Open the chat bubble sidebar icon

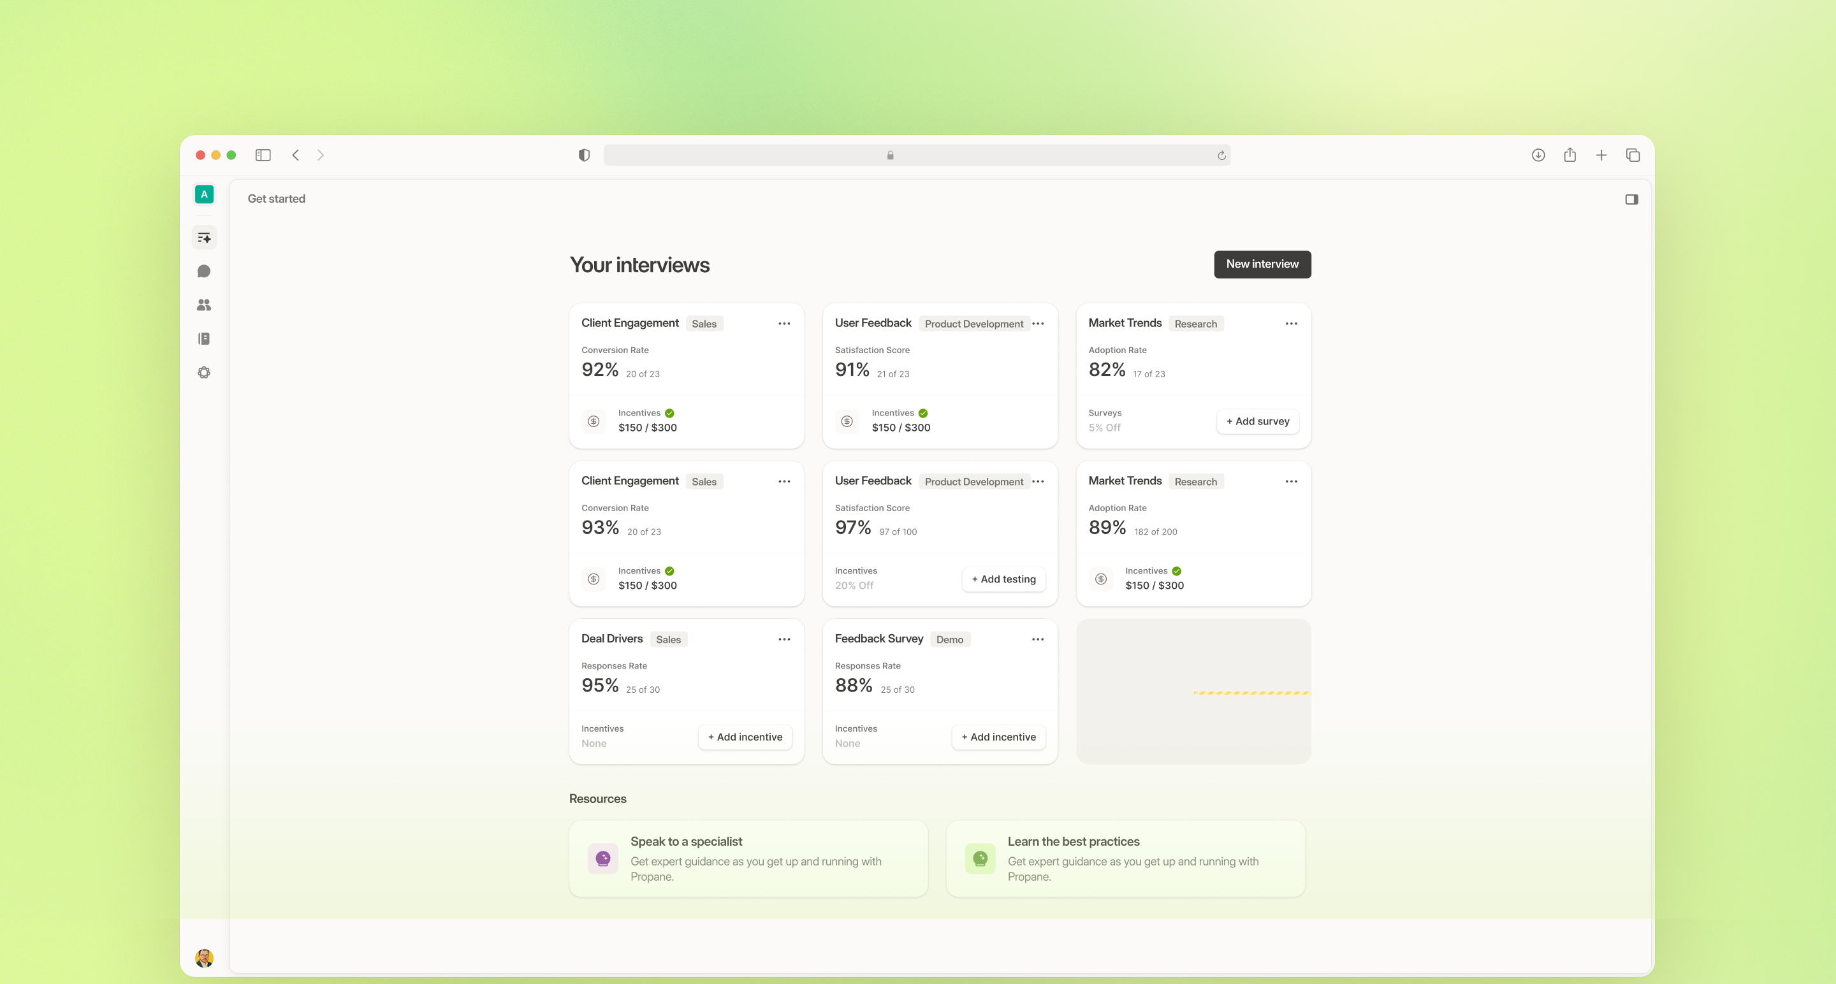click(x=204, y=271)
